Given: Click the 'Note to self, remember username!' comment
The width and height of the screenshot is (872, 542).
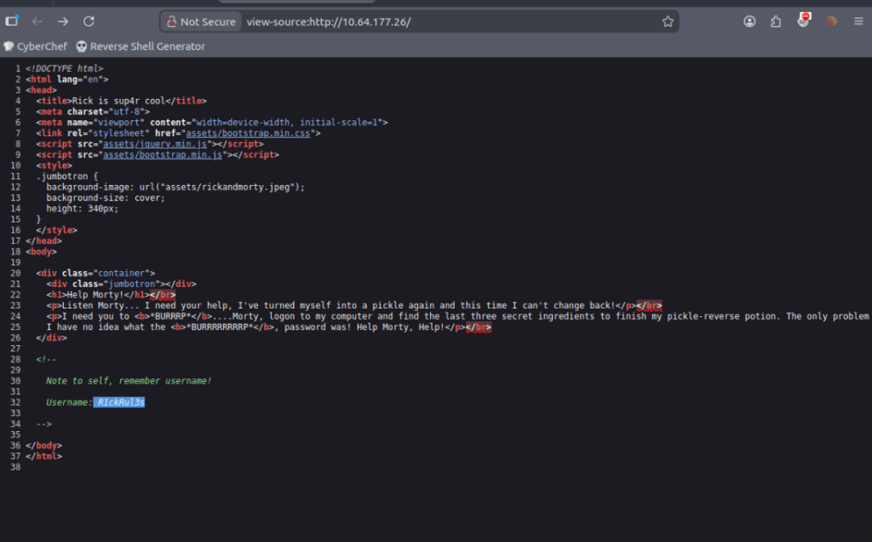Looking at the screenshot, I should (x=129, y=381).
